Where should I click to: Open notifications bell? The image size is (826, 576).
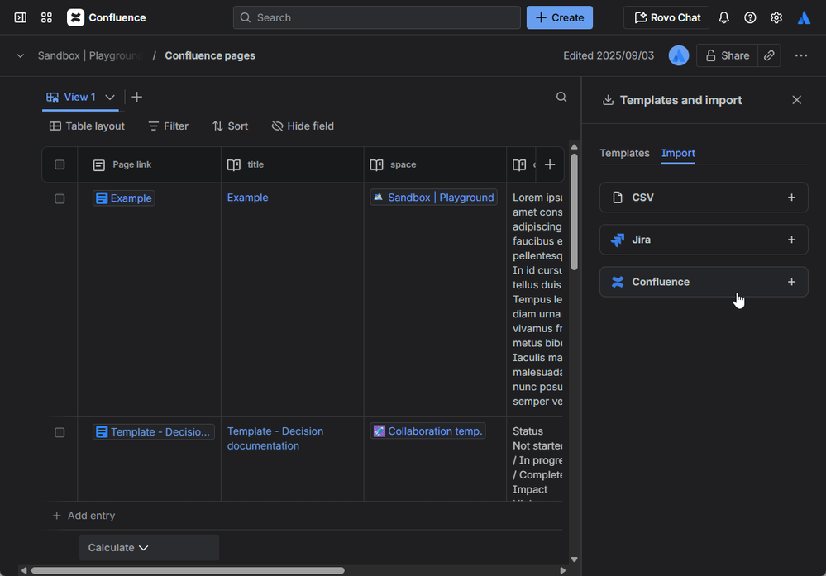[723, 17]
